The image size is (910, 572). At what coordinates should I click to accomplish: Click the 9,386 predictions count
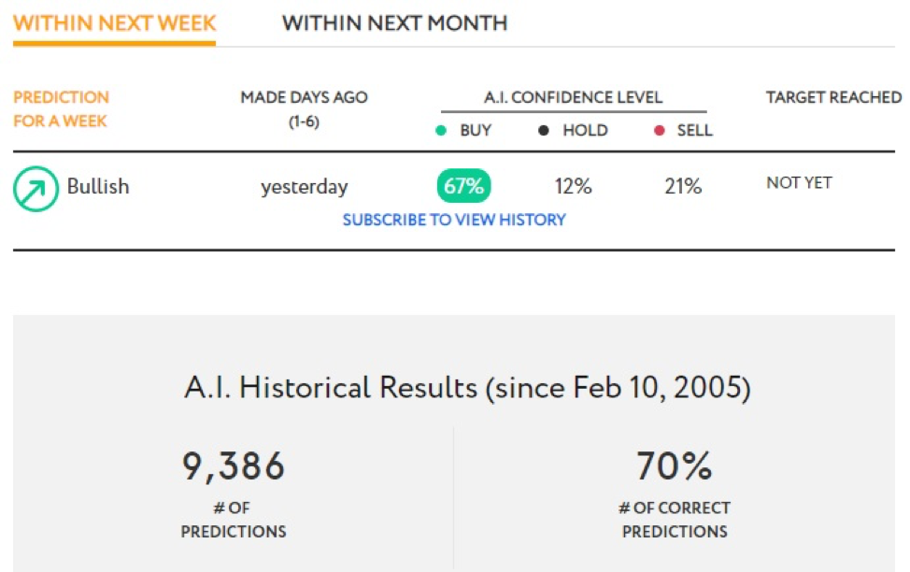pyautogui.click(x=234, y=466)
